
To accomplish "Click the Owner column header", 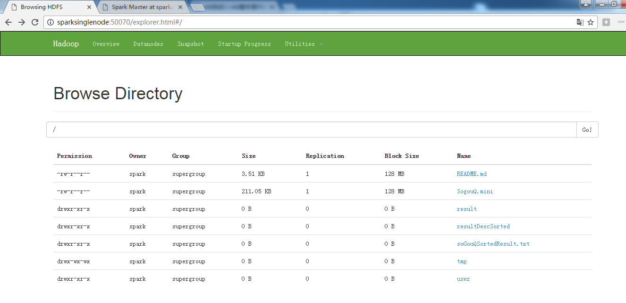I will (138, 156).
